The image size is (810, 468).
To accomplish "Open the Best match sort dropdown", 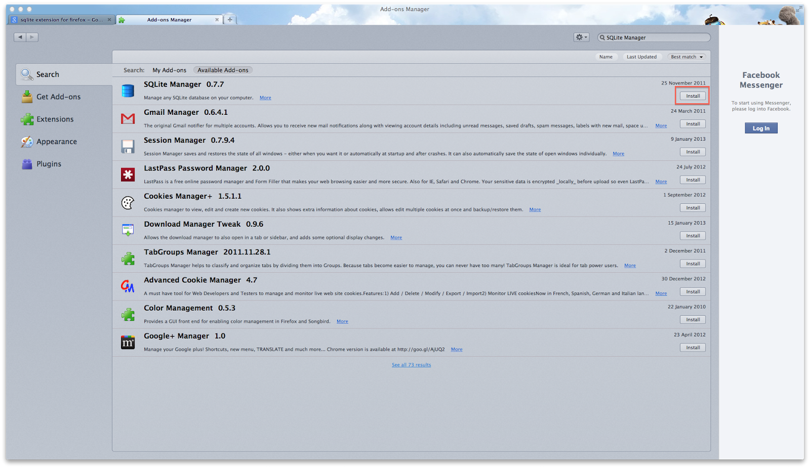I will pos(686,57).
